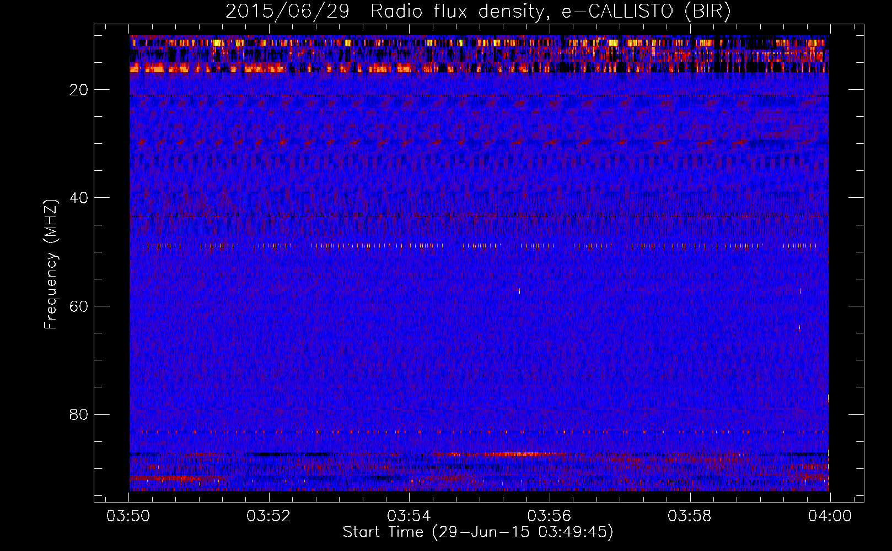
Task: Click the 04:00 time tick label
Action: click(x=830, y=516)
